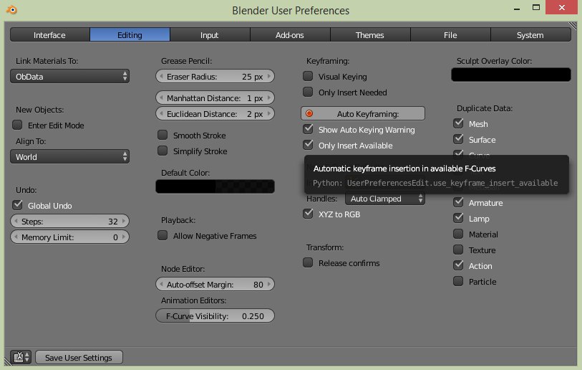Enable Texture duplicate data checkbox

458,250
